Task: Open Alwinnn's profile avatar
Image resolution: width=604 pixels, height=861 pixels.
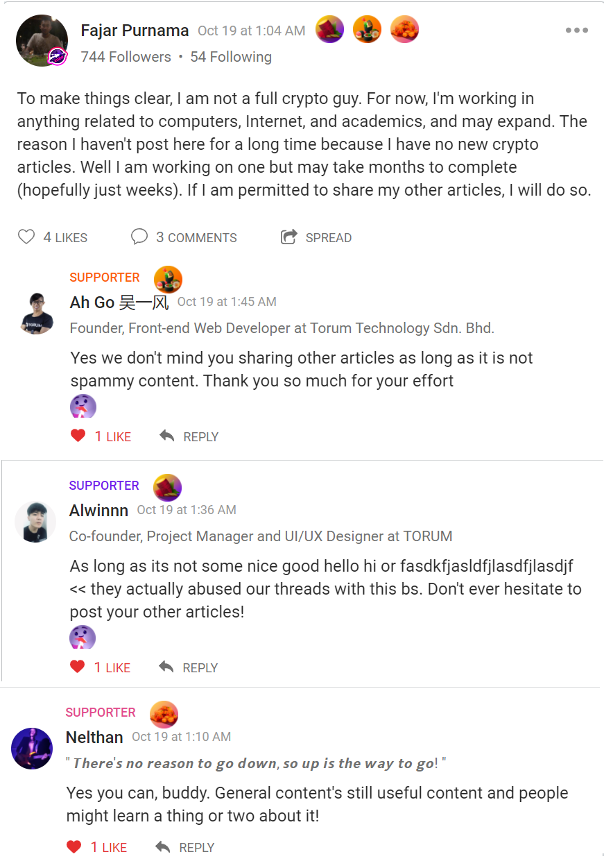Action: [x=35, y=521]
